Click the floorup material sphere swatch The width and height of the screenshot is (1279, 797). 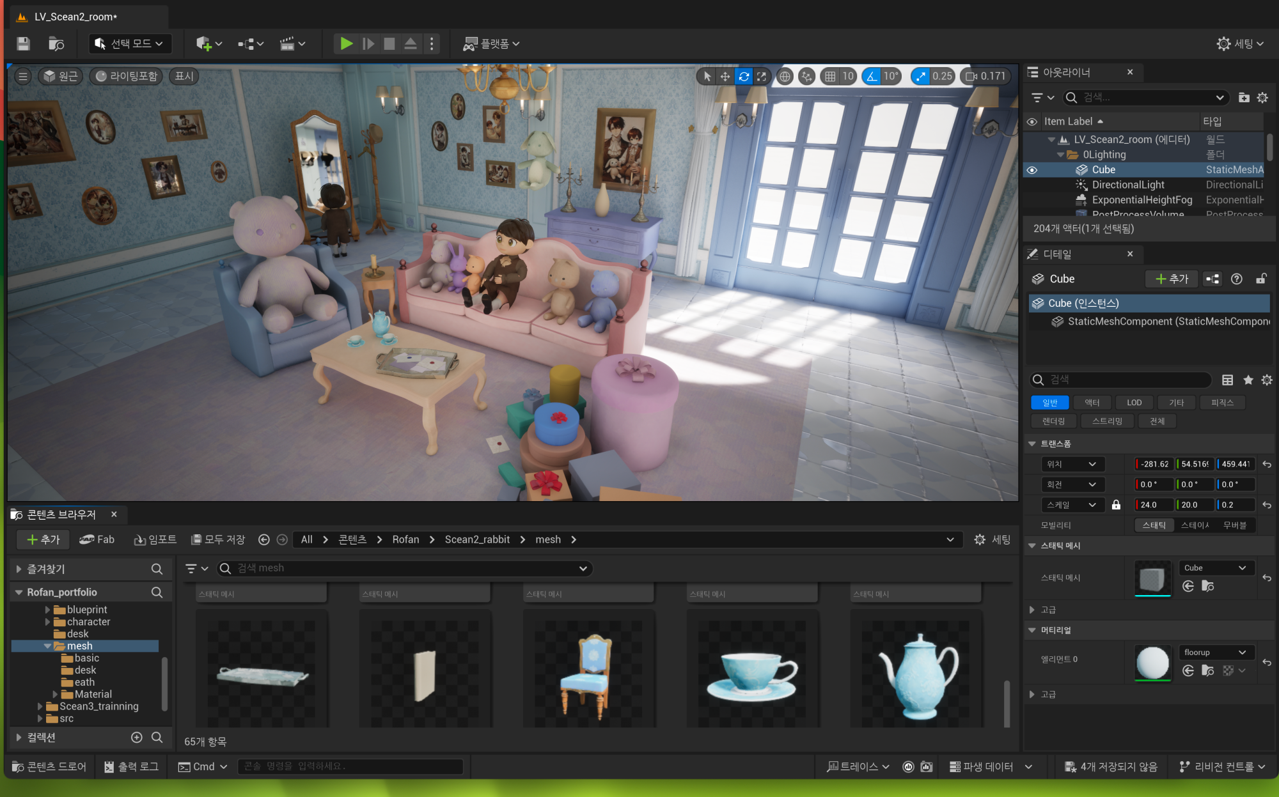tap(1152, 663)
